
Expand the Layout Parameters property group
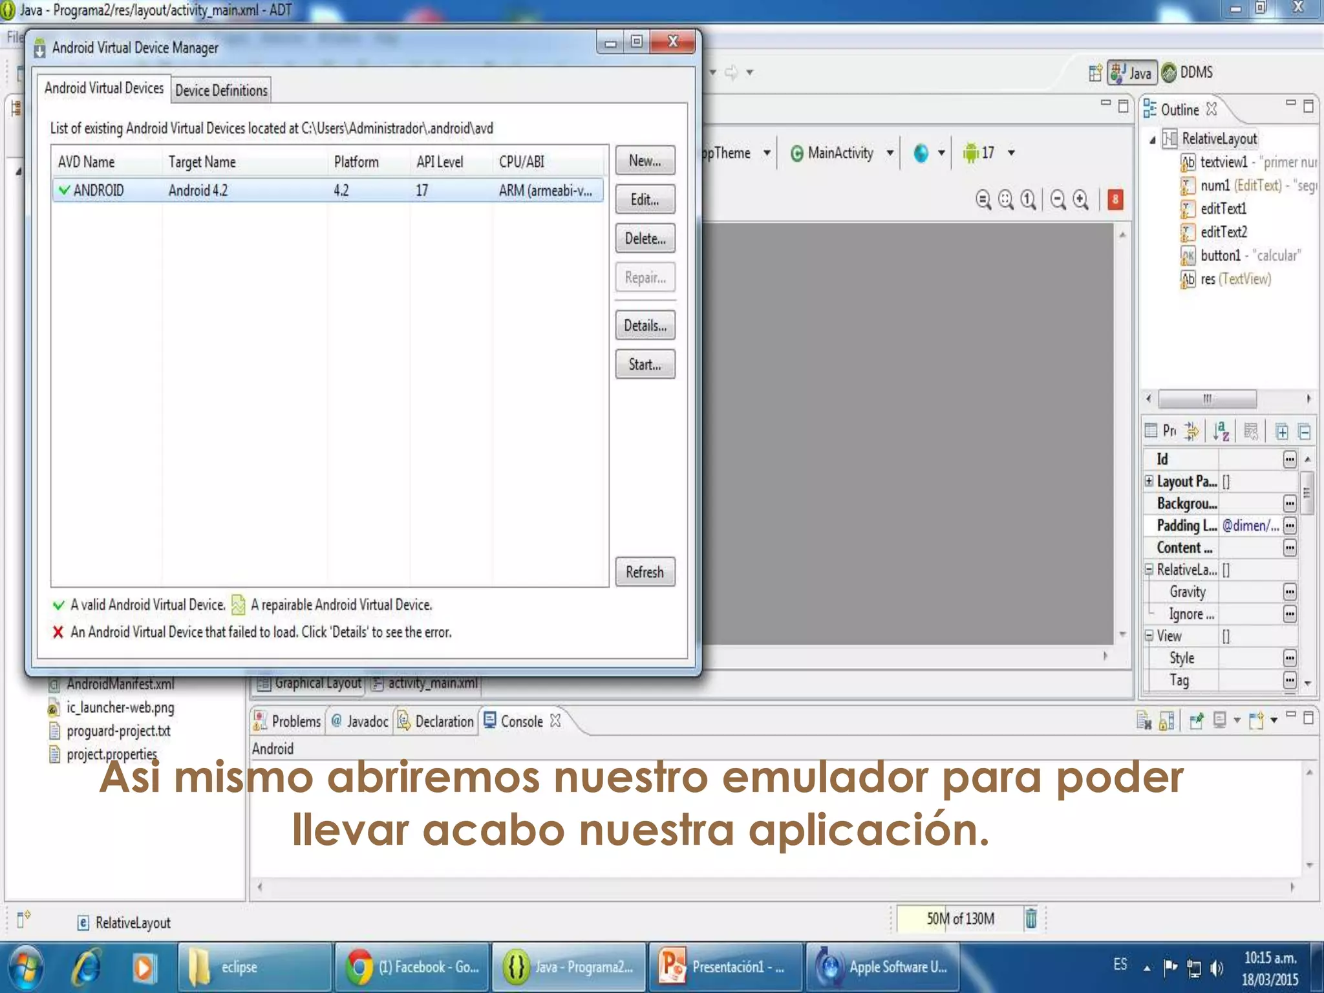pos(1149,480)
